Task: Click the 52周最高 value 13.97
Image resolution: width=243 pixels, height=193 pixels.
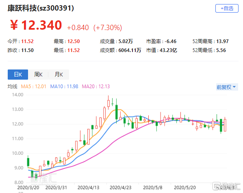Action: point(222,41)
